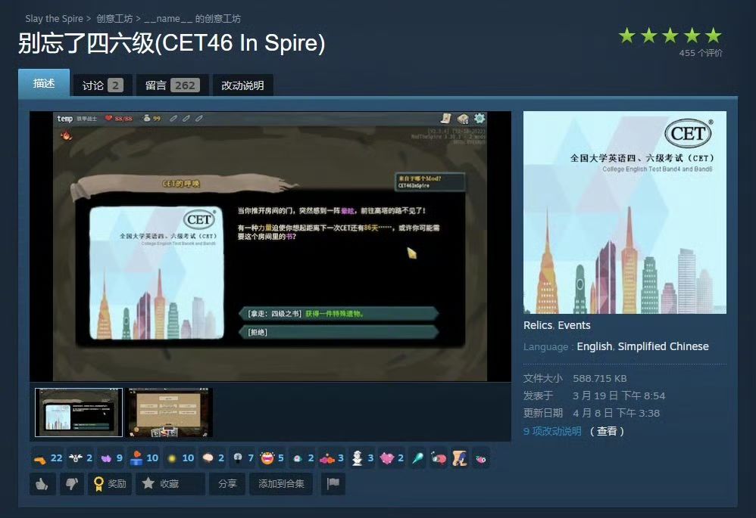756x518 pixels.
Task: Click the mod title 别忘了四六级(CET46 In Spire)
Action: pos(172,43)
